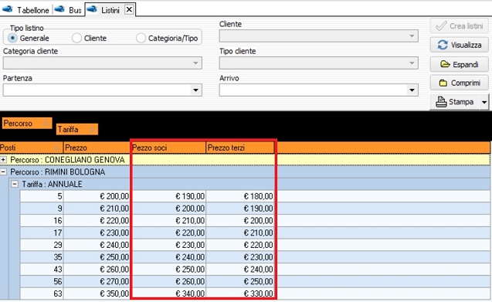Click the bus icon on Tabellone tab

(8, 9)
